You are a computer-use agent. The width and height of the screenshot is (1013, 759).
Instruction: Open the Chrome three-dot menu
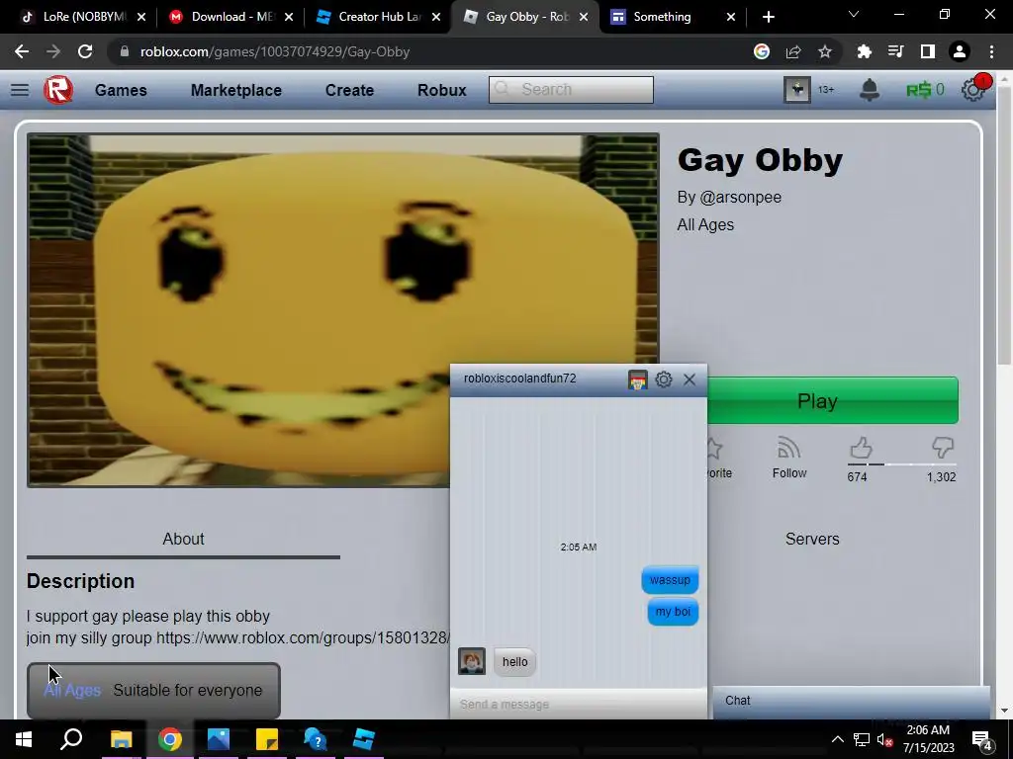tap(991, 51)
